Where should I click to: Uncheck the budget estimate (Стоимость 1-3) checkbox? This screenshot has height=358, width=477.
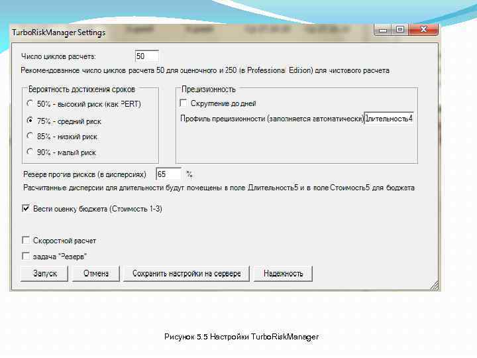[x=26, y=209]
